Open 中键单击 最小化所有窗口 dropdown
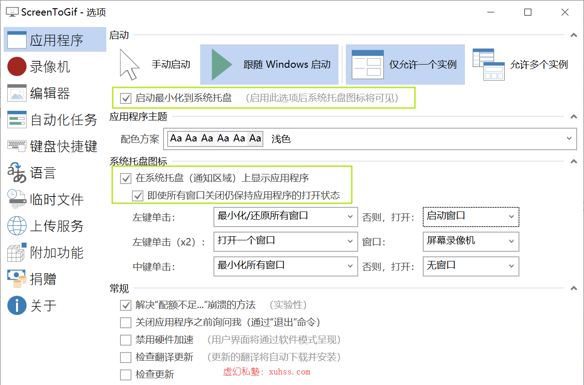584x385 pixels. tap(285, 266)
